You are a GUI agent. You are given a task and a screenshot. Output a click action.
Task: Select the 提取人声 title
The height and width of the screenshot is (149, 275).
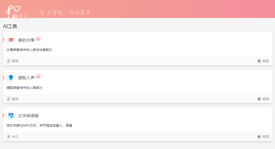pos(26,78)
